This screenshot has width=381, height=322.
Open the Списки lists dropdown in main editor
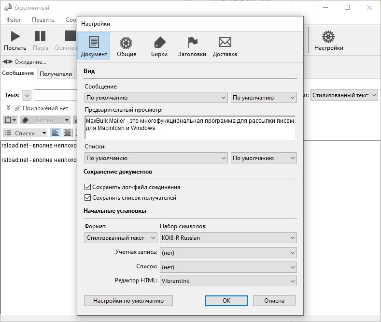(25, 133)
